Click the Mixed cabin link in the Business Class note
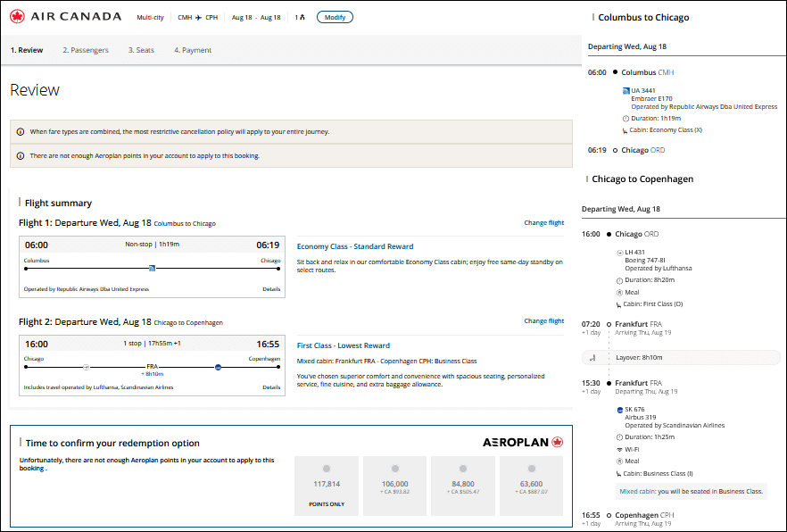 tap(637, 492)
